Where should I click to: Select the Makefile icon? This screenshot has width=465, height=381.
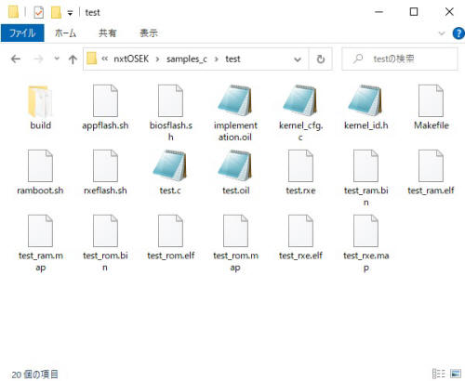(x=431, y=101)
